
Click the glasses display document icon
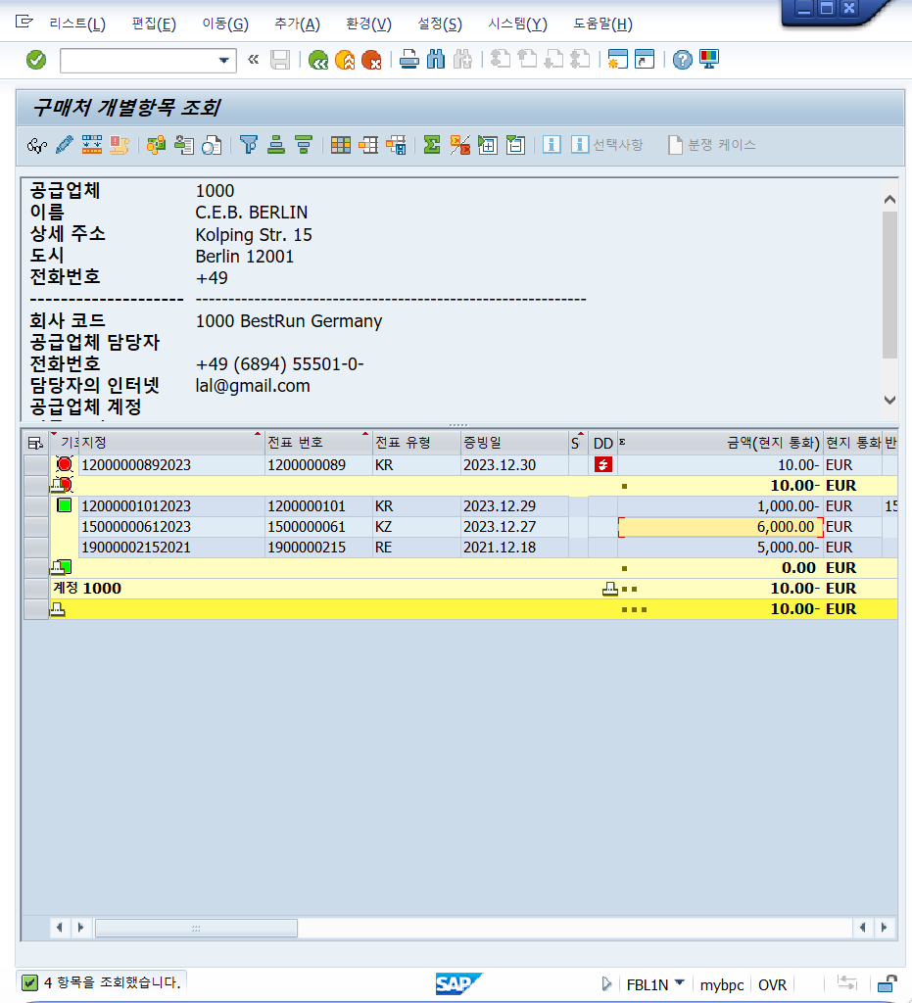tap(36, 145)
